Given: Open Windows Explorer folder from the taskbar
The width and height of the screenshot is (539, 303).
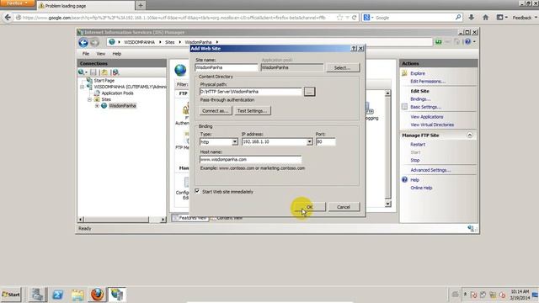Looking at the screenshot, I should pos(77,295).
